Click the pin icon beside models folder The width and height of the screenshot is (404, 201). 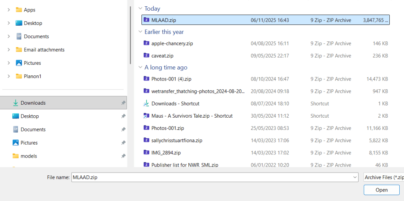(x=123, y=156)
